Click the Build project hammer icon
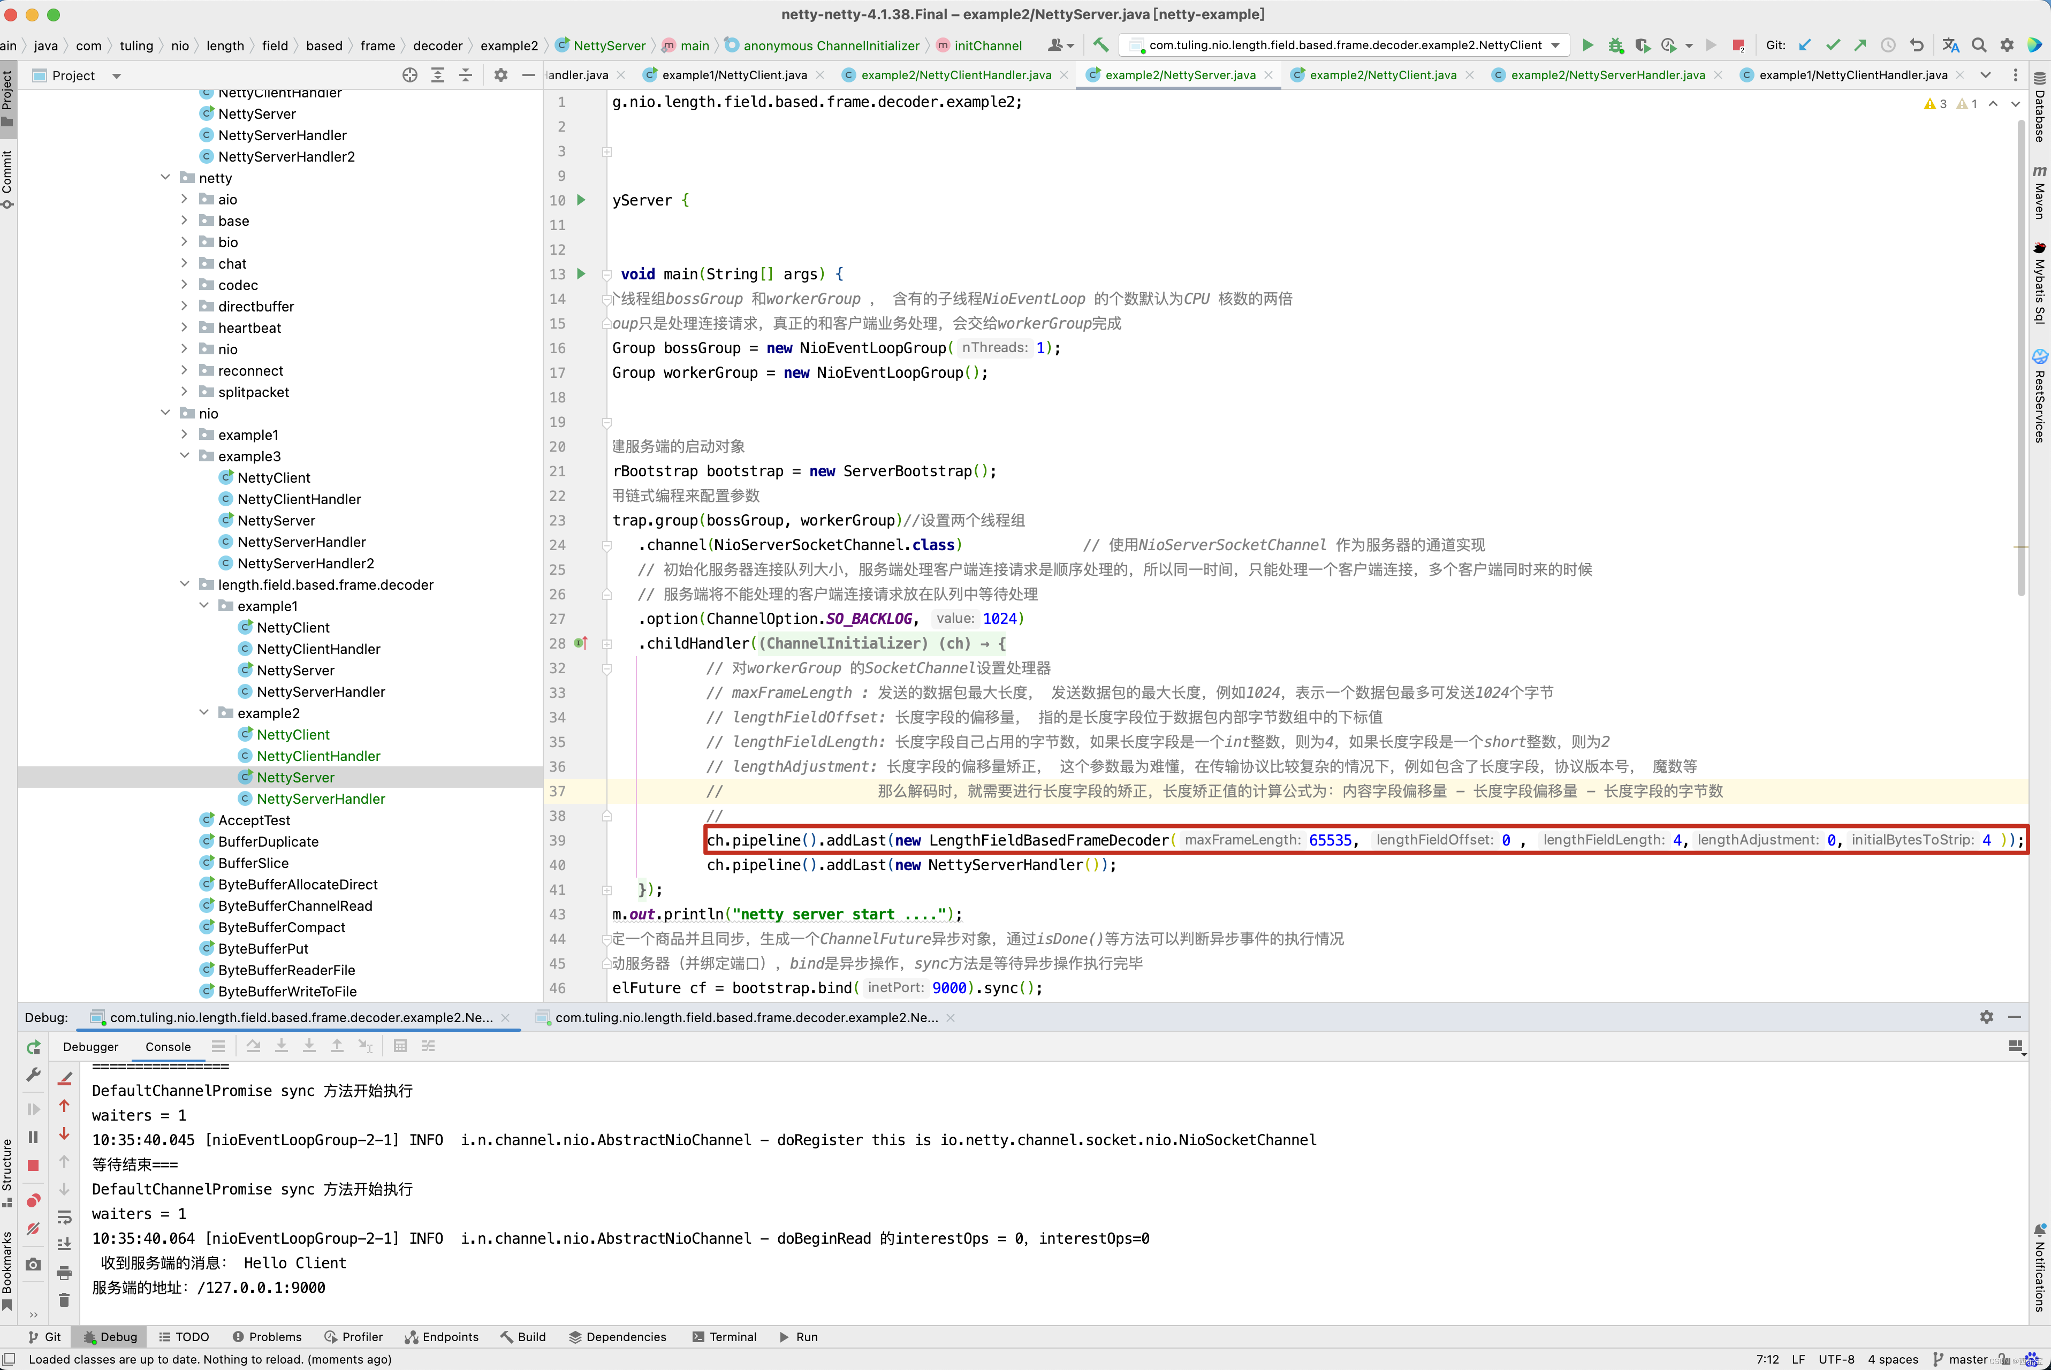The height and width of the screenshot is (1370, 2051). point(1100,45)
